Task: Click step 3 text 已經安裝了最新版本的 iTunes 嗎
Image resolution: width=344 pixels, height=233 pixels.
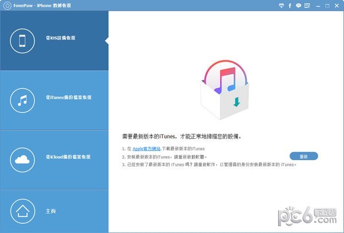Action: tap(209, 165)
